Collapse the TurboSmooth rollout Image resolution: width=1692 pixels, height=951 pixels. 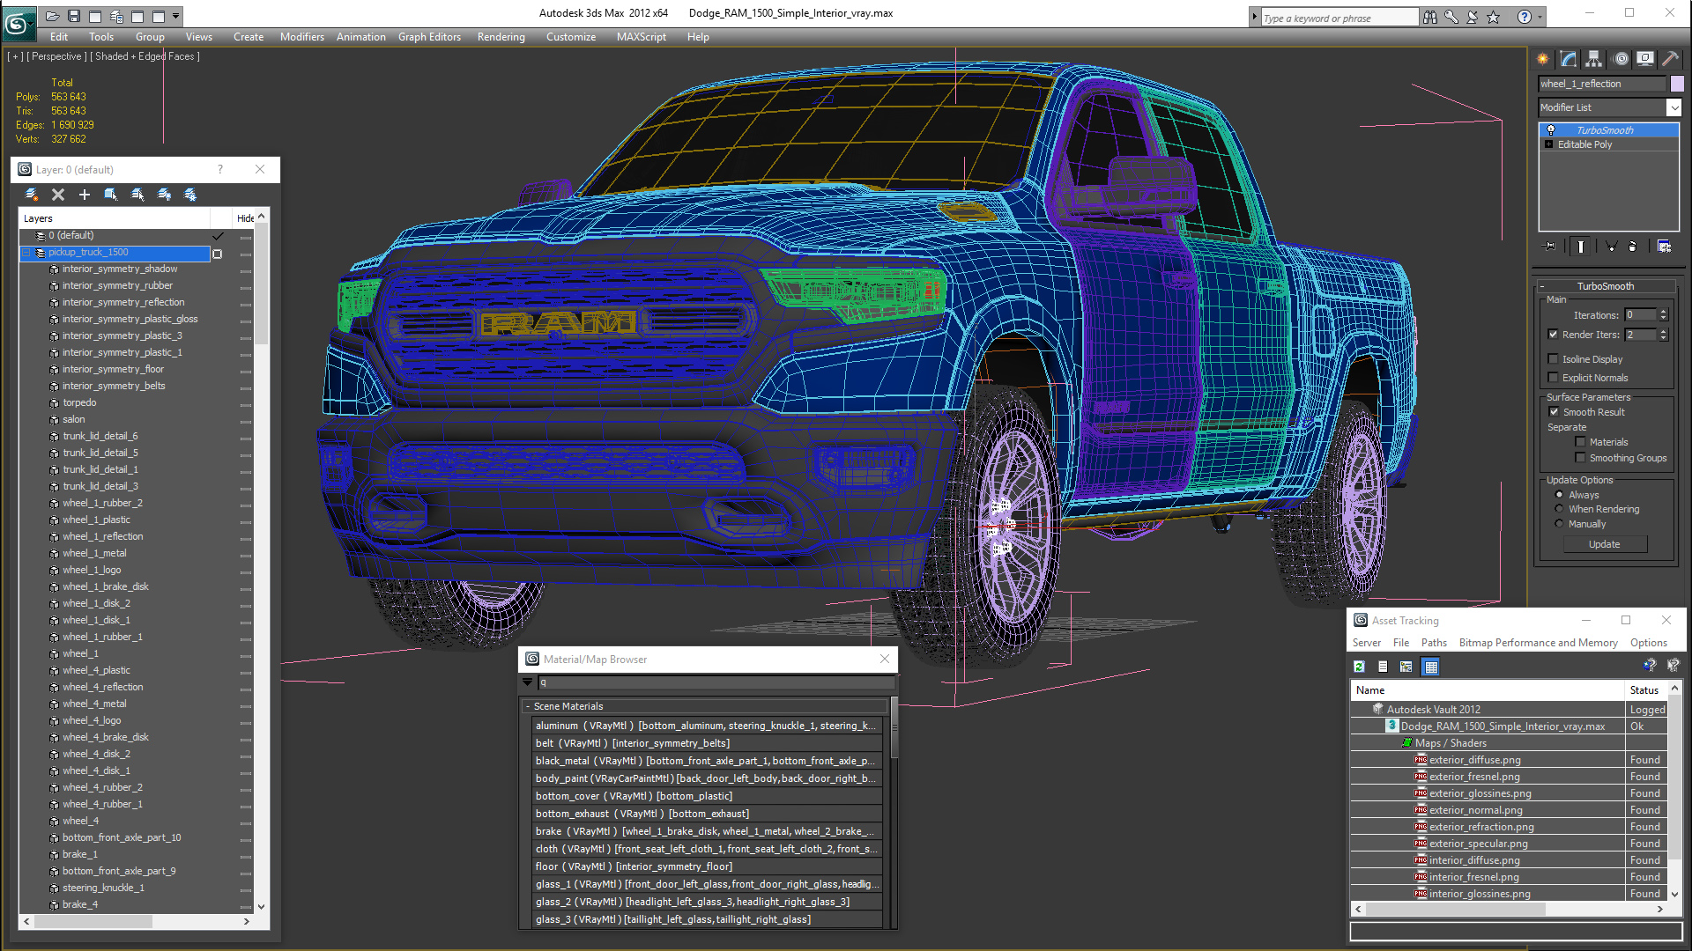(x=1543, y=286)
